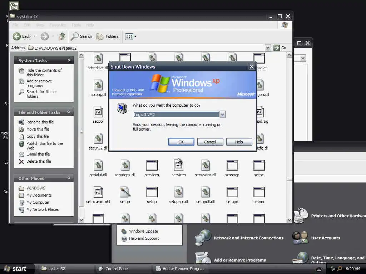The width and height of the screenshot is (366, 274).
Task: Go up one folder level using Up icon
Action: coord(61,36)
